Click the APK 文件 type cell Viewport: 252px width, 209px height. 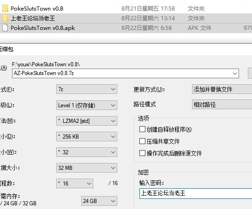[199, 28]
